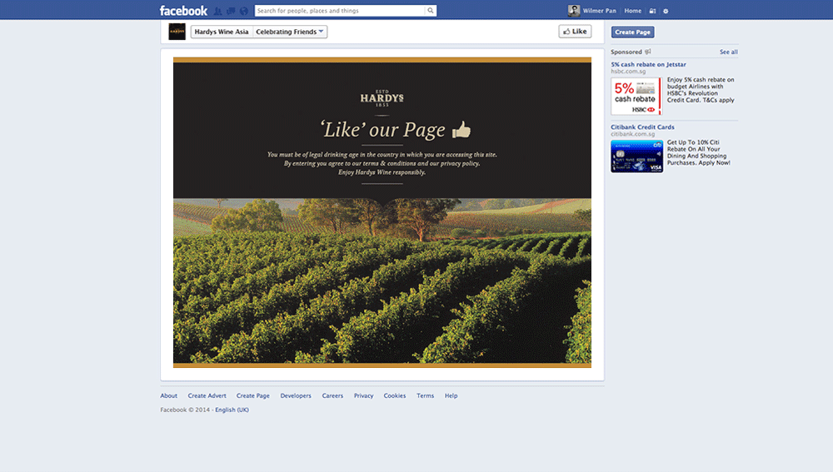
Task: Click hsbc.com.sg ad domain text
Action: [x=628, y=71]
